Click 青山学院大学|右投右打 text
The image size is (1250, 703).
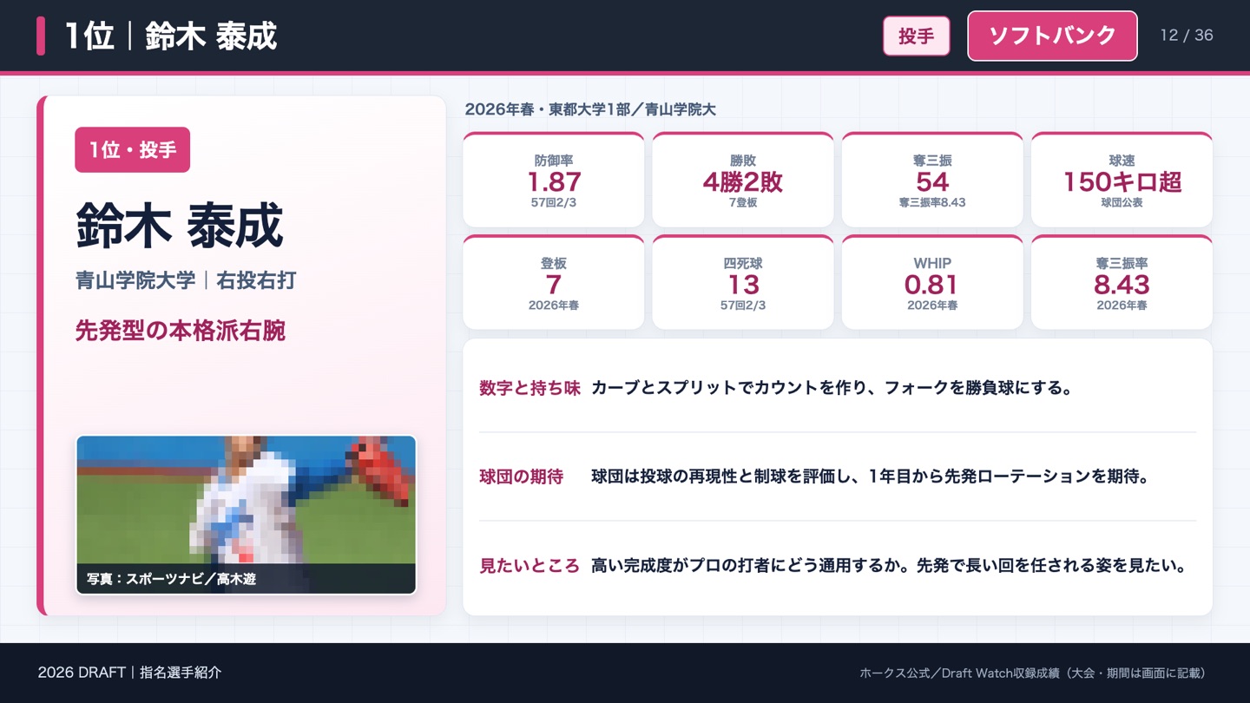click(x=186, y=280)
